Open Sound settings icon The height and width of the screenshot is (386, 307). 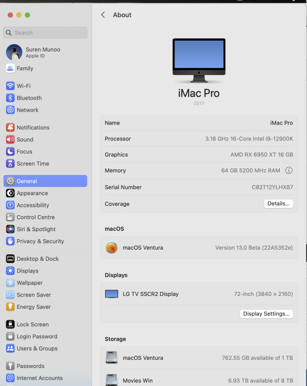[10, 139]
